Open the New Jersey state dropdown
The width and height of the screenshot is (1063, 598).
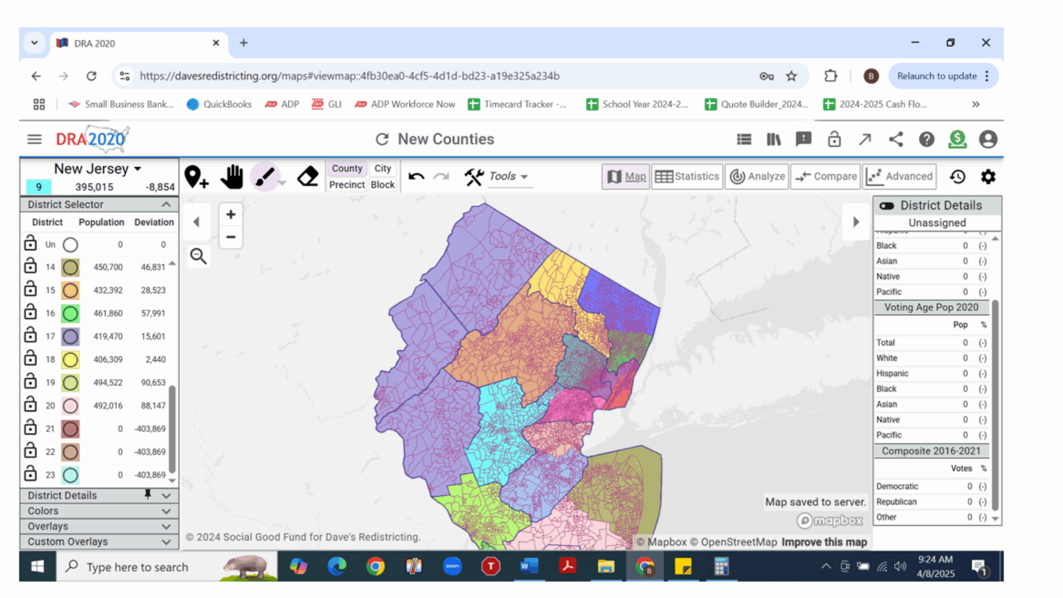(98, 169)
